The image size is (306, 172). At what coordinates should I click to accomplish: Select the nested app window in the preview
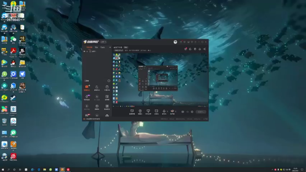(158, 78)
